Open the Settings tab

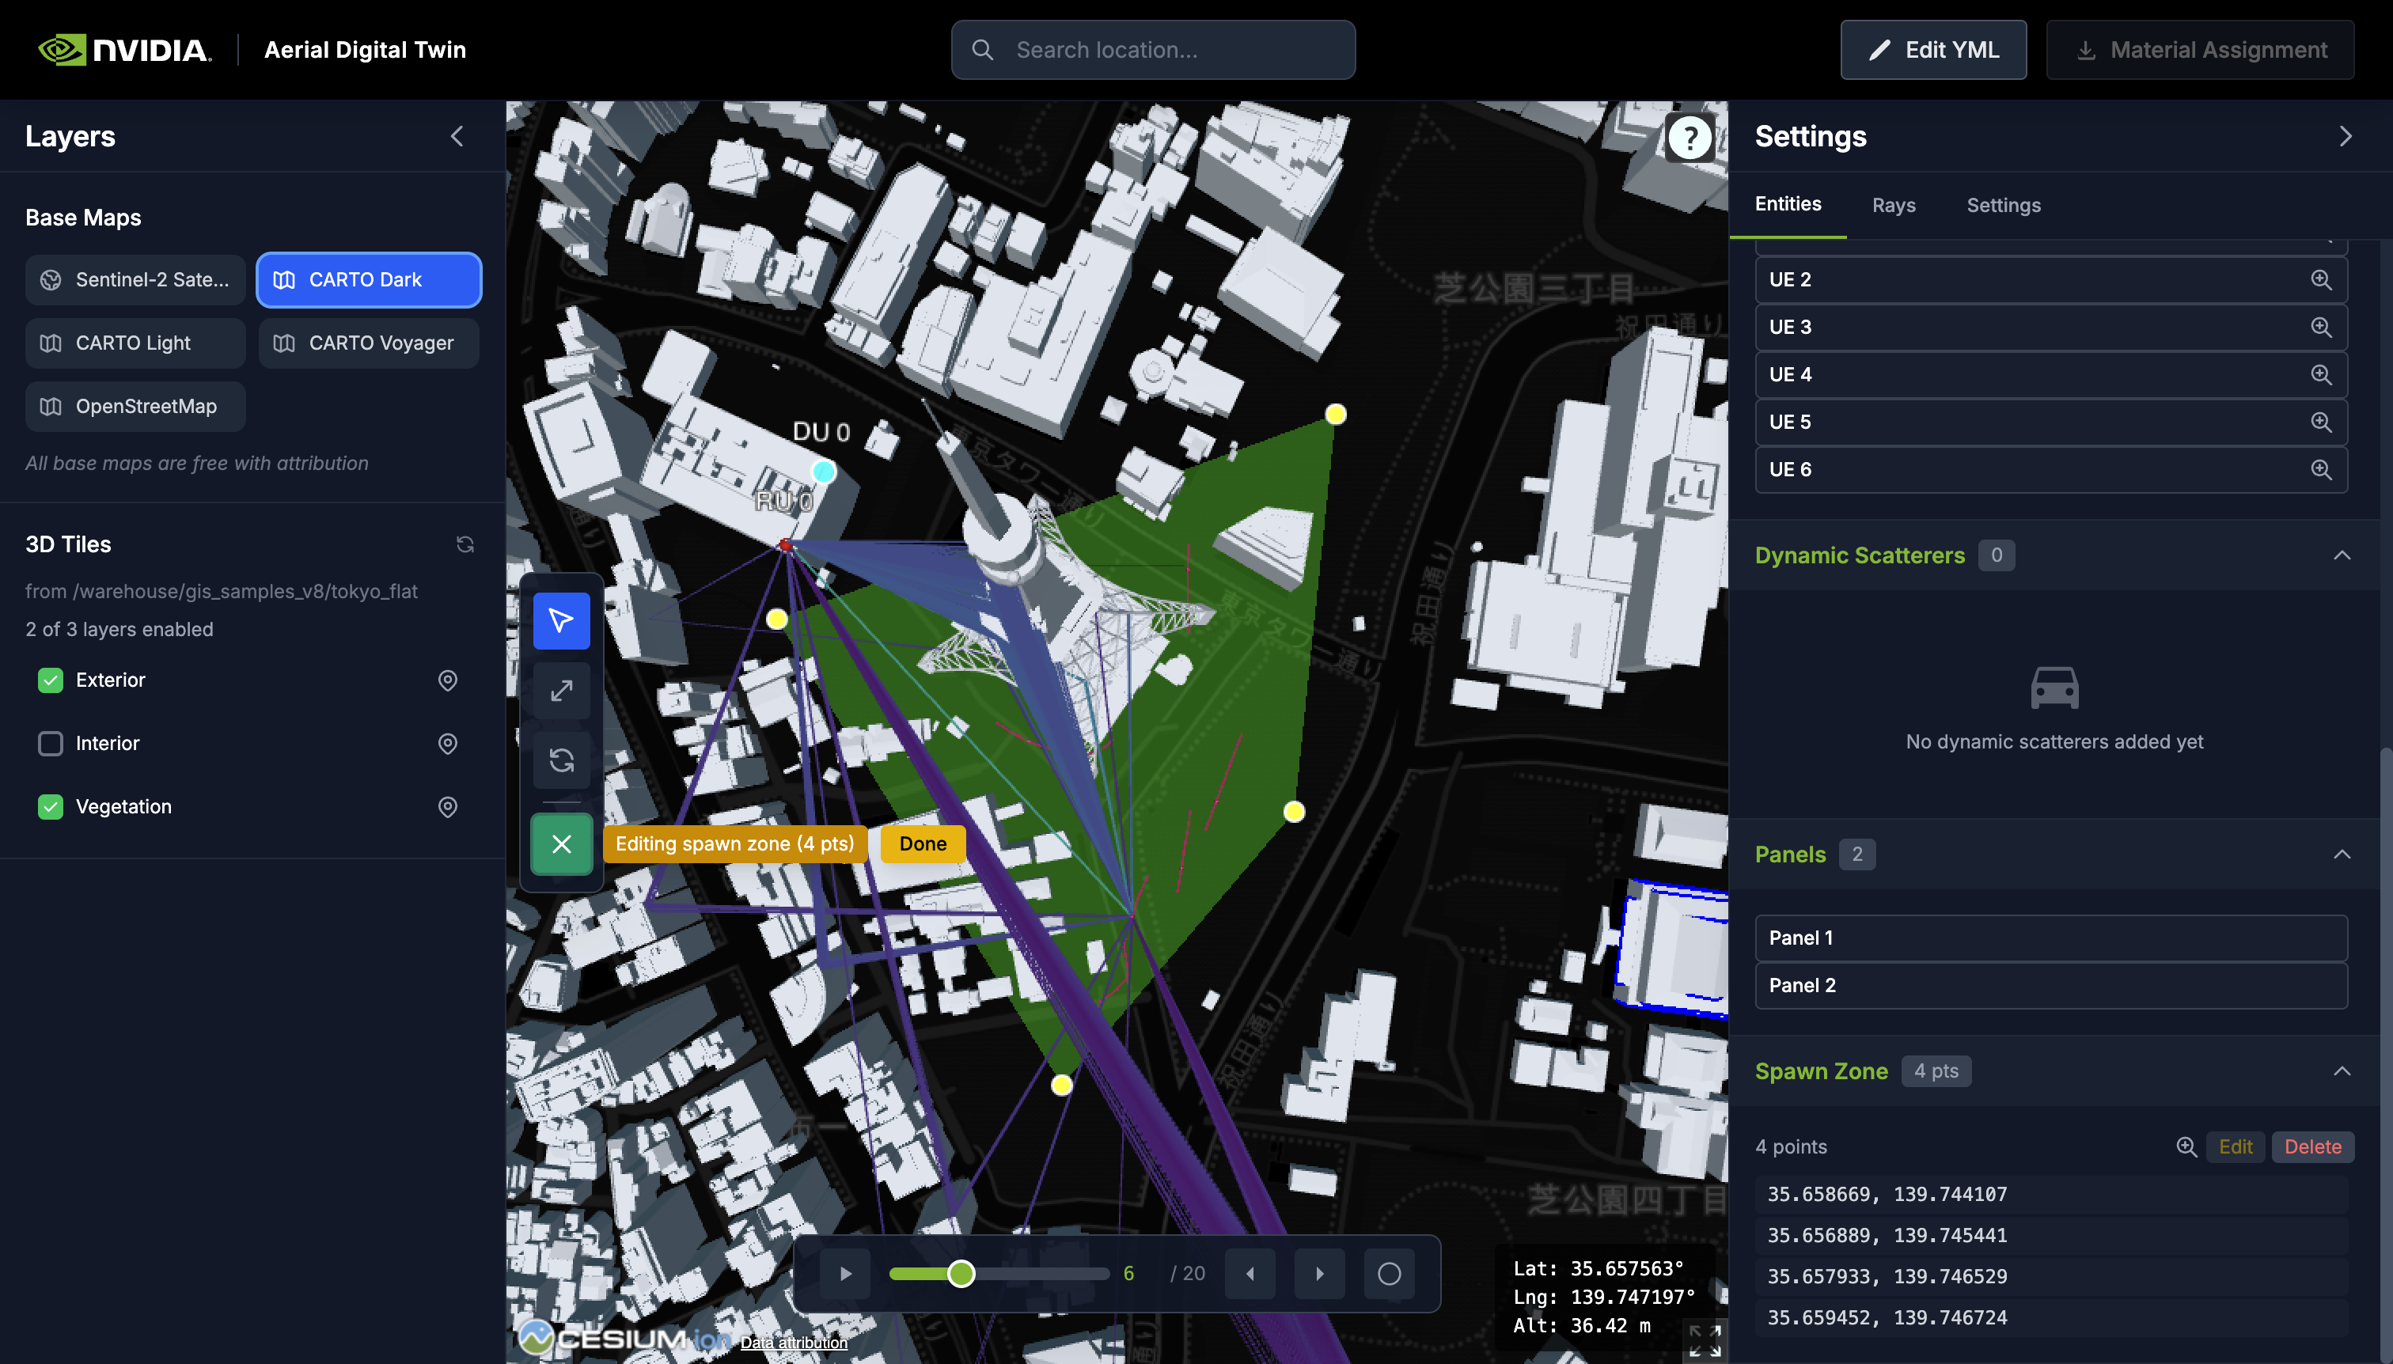click(2003, 205)
